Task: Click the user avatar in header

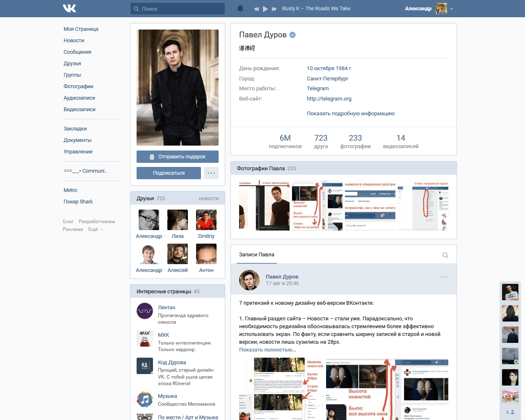Action: point(441,9)
